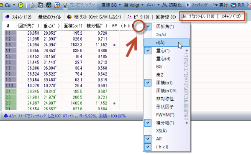
Task: Select green row header 2:1
Action: 10,91
